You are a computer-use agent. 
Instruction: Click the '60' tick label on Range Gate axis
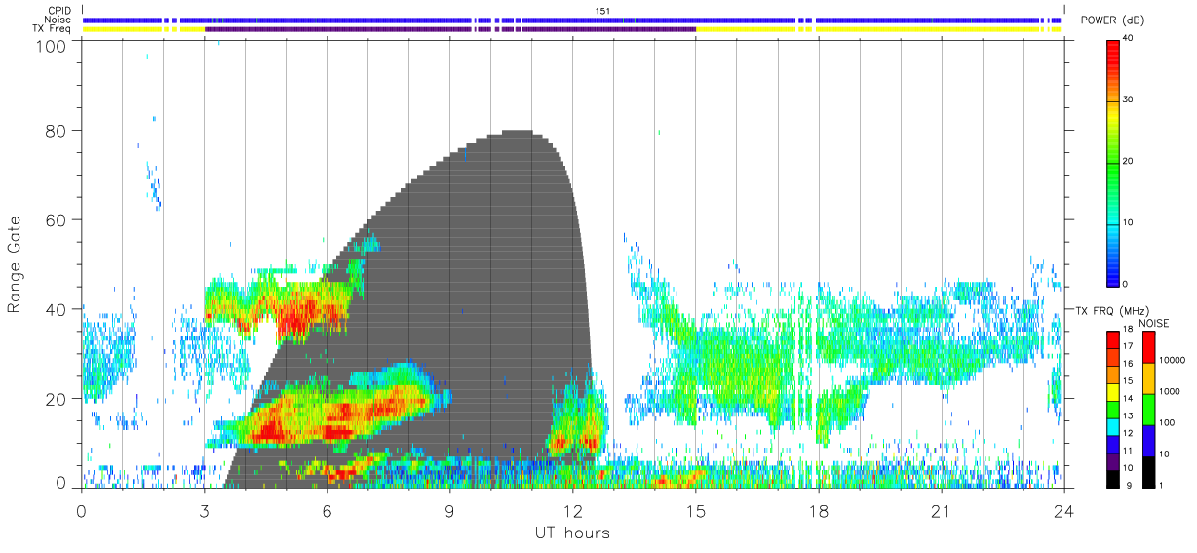[x=56, y=220]
